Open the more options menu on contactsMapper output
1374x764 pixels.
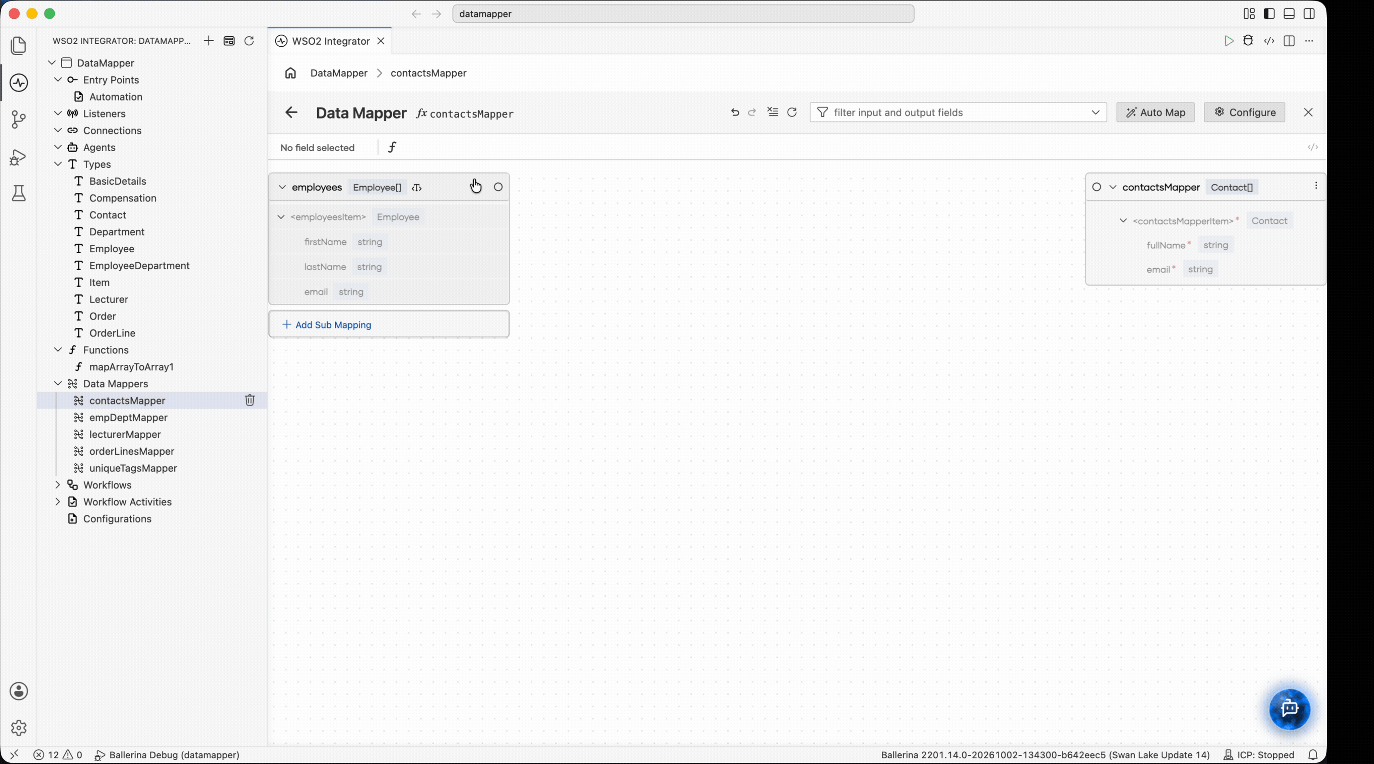click(1316, 185)
